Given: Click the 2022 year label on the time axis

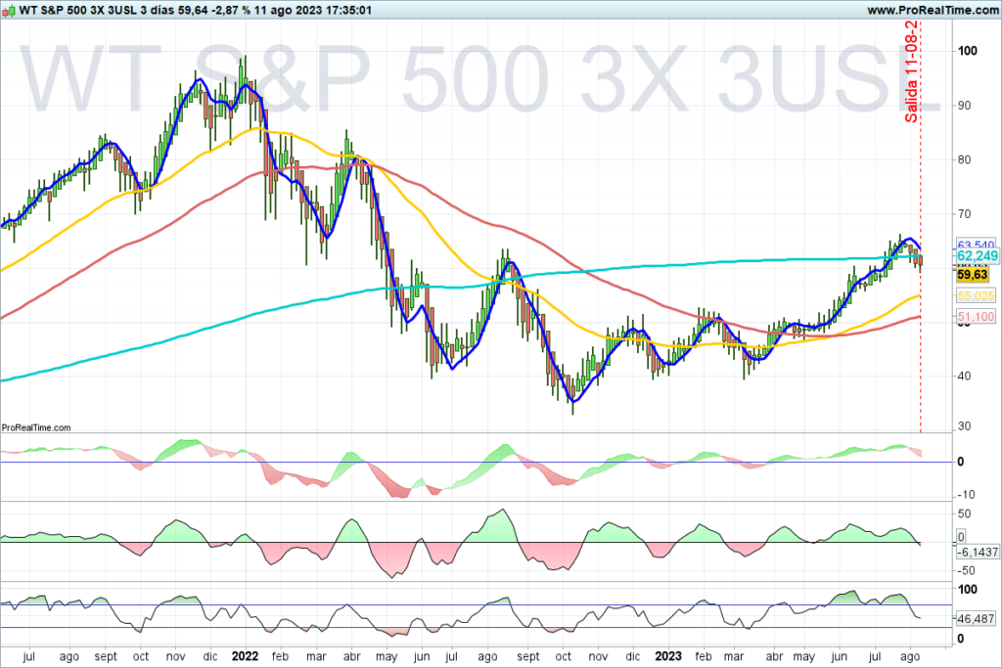Looking at the screenshot, I should point(245,656).
